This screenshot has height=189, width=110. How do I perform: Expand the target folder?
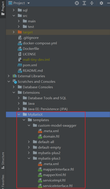coord(14,32)
